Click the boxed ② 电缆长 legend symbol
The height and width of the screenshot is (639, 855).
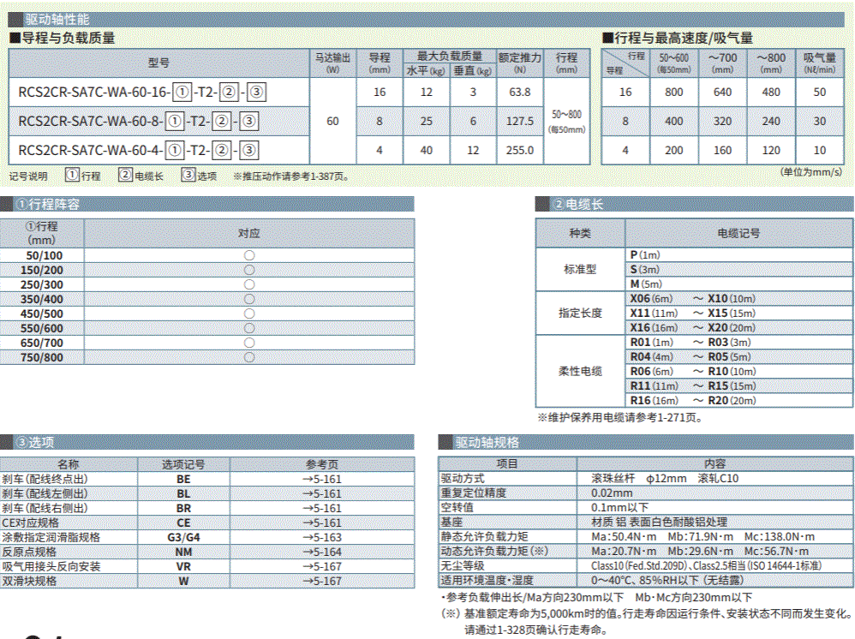tap(125, 175)
